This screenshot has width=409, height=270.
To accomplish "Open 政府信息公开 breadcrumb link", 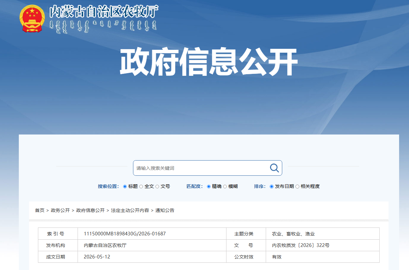I will tap(90, 210).
